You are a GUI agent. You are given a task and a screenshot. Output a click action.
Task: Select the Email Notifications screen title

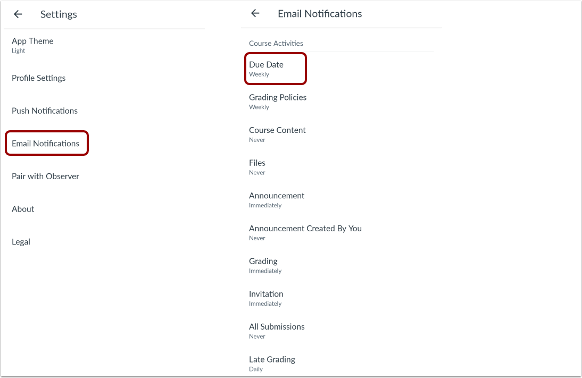point(320,14)
